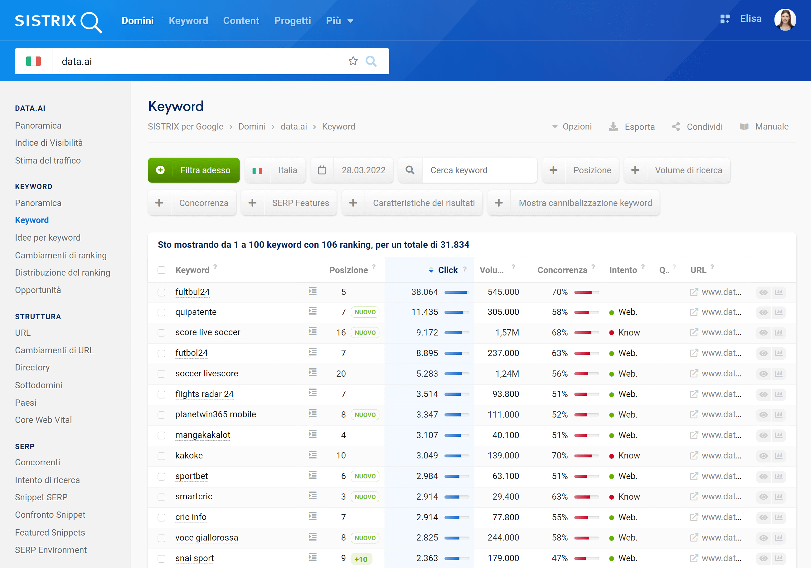Screen dimensions: 811x568
Task: Switch to the Progetti tab
Action: click(293, 21)
